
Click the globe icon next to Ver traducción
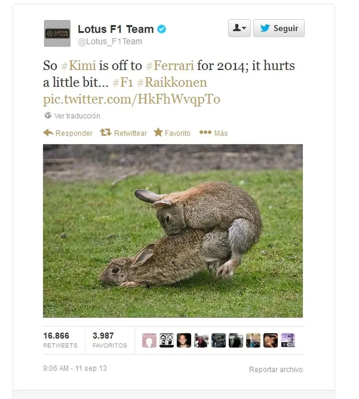click(x=48, y=115)
